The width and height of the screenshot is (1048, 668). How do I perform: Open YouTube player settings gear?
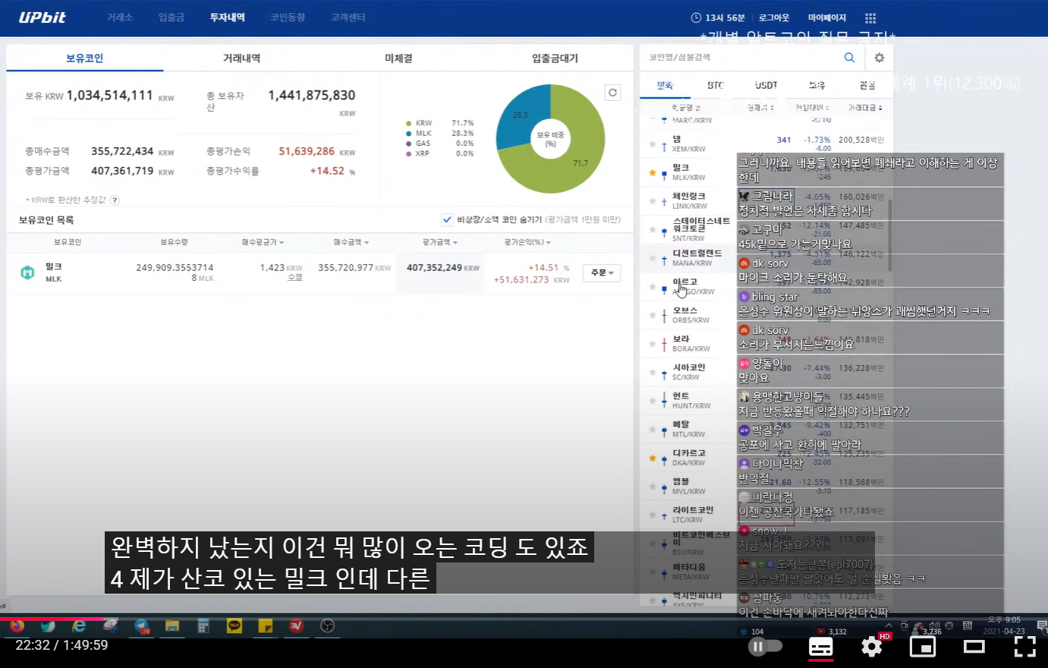click(871, 647)
